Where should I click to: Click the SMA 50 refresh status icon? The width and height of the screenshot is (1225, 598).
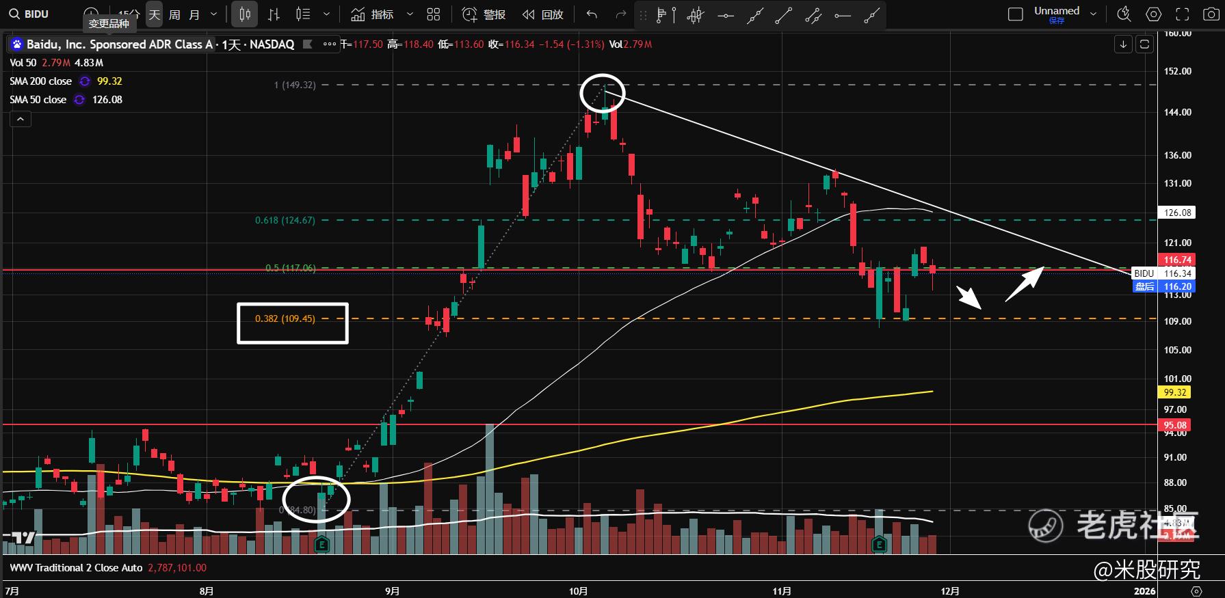coord(79,100)
